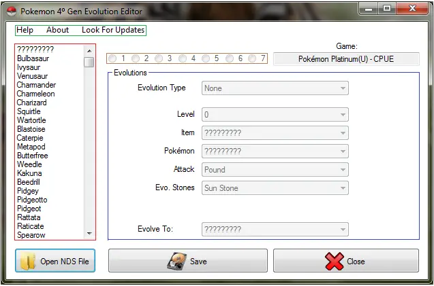
Task: Select Blastoise in the list
Action: point(31,129)
